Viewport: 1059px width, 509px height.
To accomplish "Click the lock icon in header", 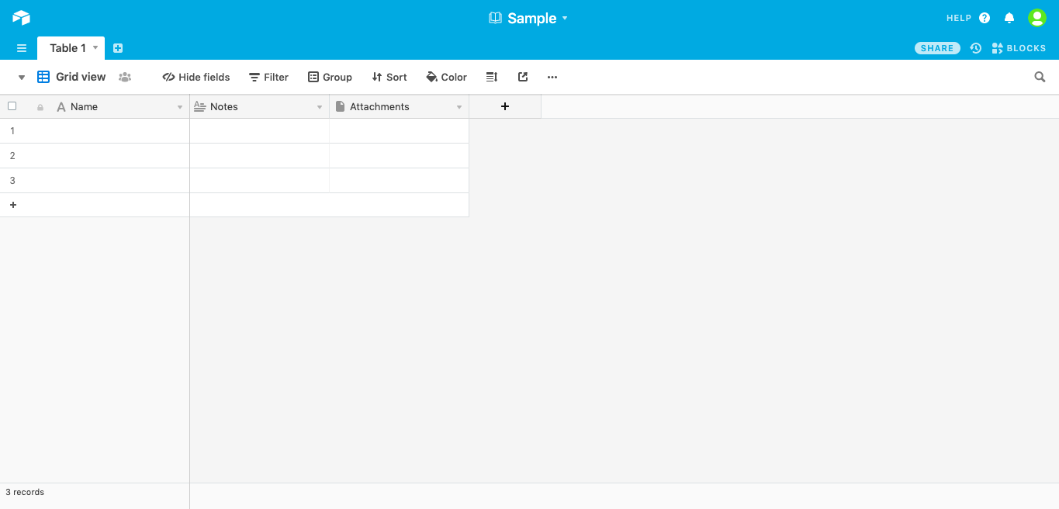I will [40, 107].
